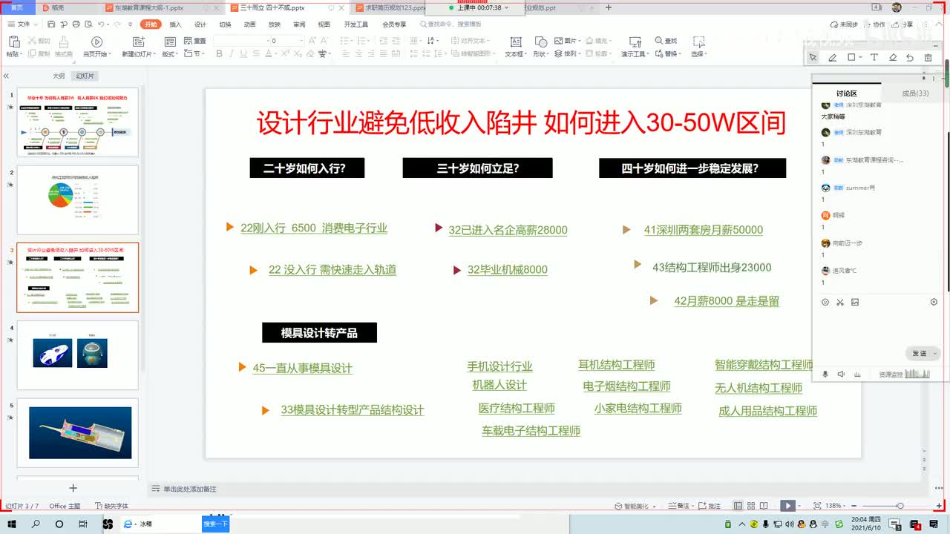
Task: Select slide 2 pie chart thumbnail
Action: [77, 200]
